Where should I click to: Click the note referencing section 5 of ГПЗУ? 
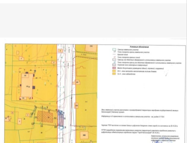click(133, 116)
